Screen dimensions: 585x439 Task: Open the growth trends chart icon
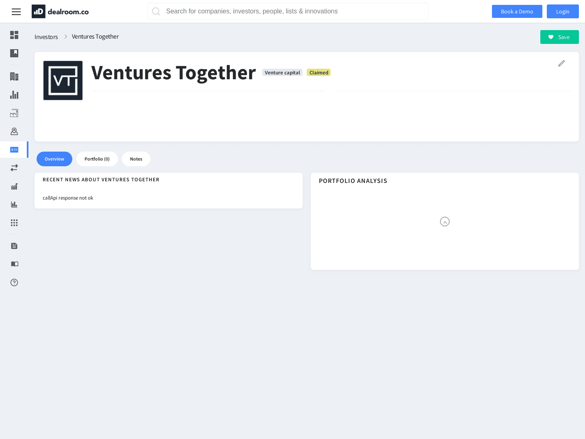coord(14,186)
